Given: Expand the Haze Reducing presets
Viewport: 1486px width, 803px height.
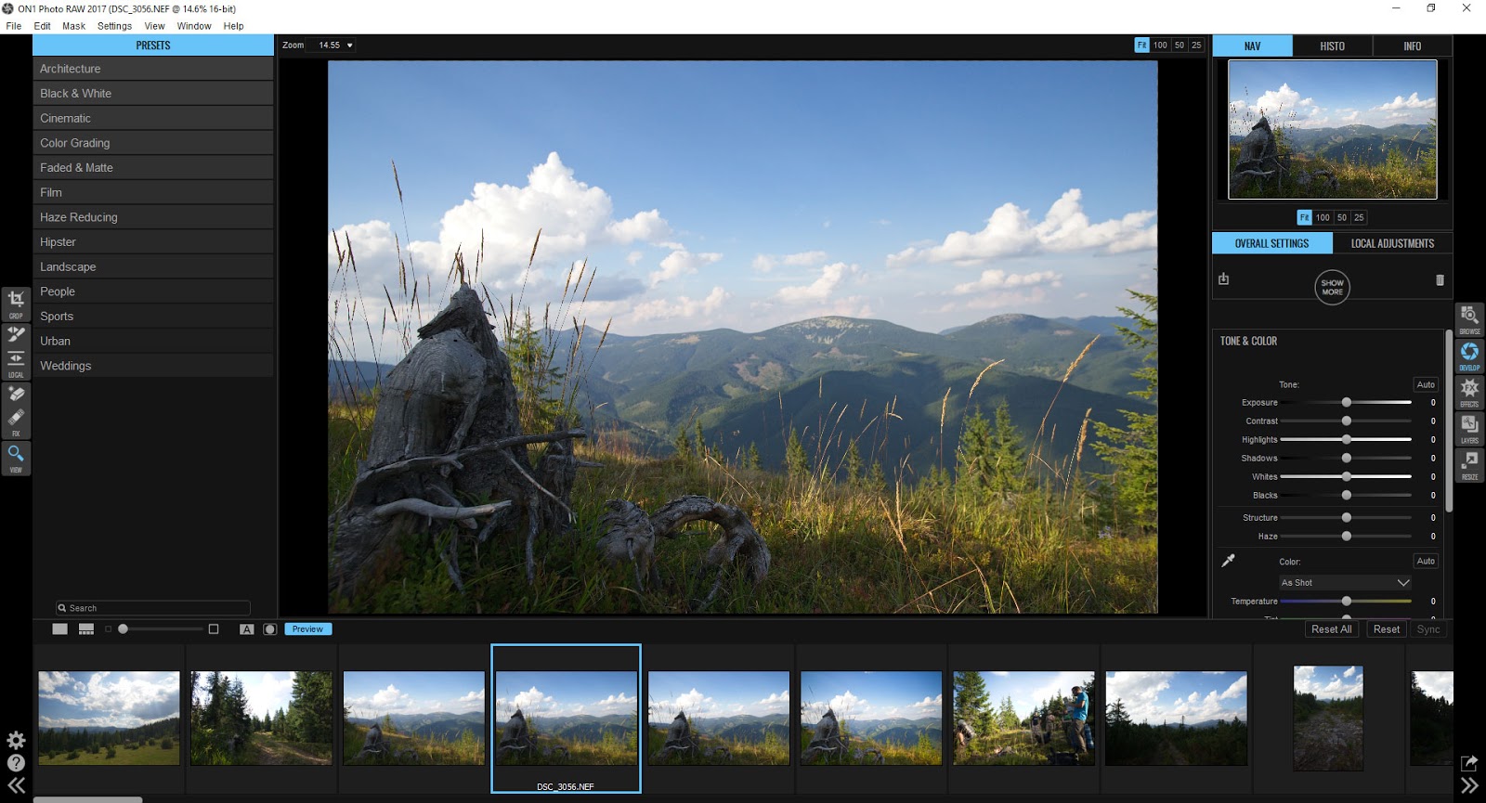Looking at the screenshot, I should tap(153, 217).
